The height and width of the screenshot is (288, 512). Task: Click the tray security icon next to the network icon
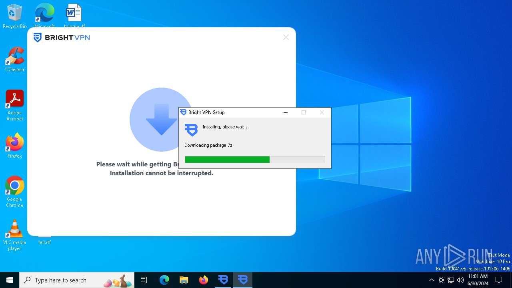pyautogui.click(x=441, y=280)
